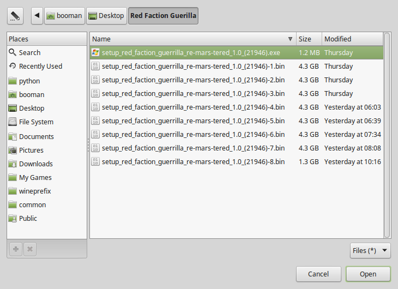Select the Search label in Places
Image resolution: width=398 pixels, height=289 pixels.
(29, 52)
